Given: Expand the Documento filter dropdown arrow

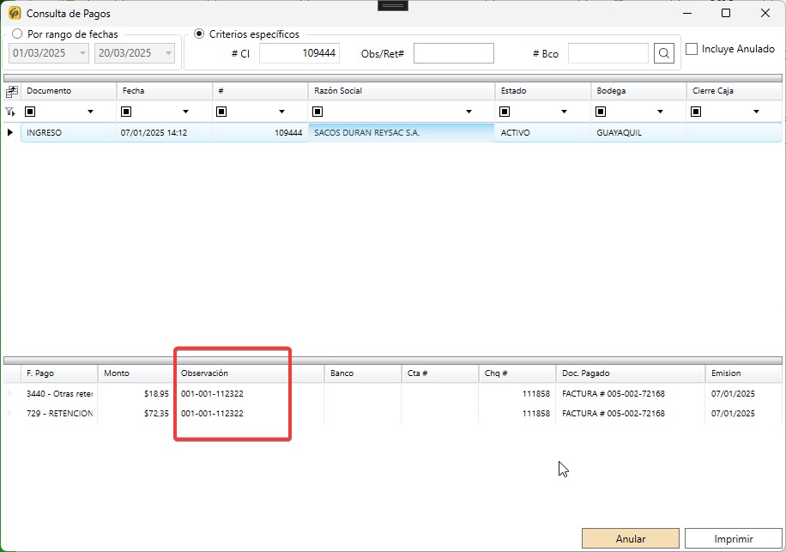Looking at the screenshot, I should point(90,112).
